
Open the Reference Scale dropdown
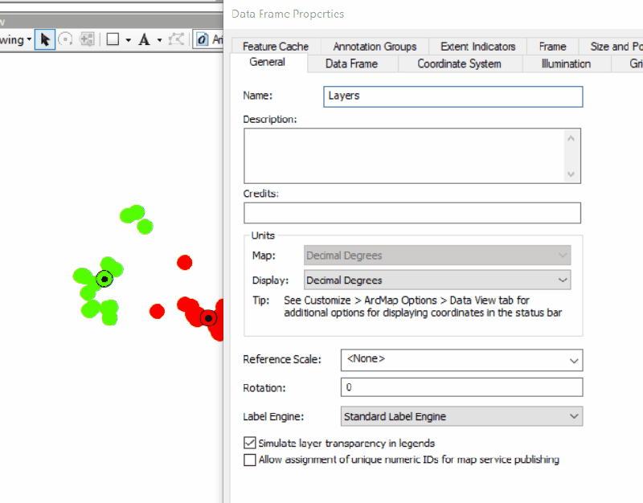(x=572, y=360)
